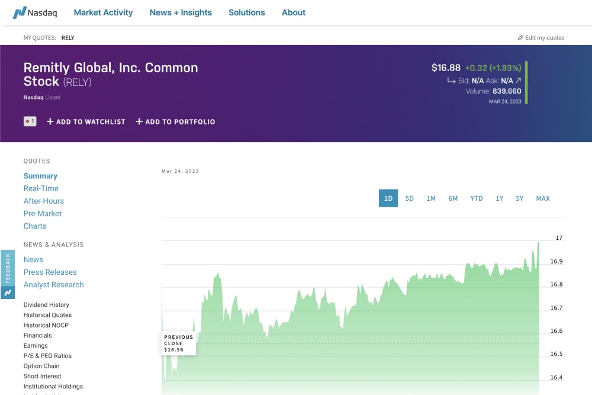Image resolution: width=592 pixels, height=395 pixels.
Task: Select the RELY quote in My Quotes
Action: coord(68,38)
